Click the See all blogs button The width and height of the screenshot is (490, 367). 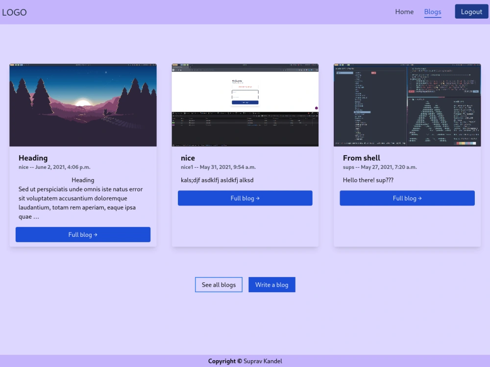(219, 285)
